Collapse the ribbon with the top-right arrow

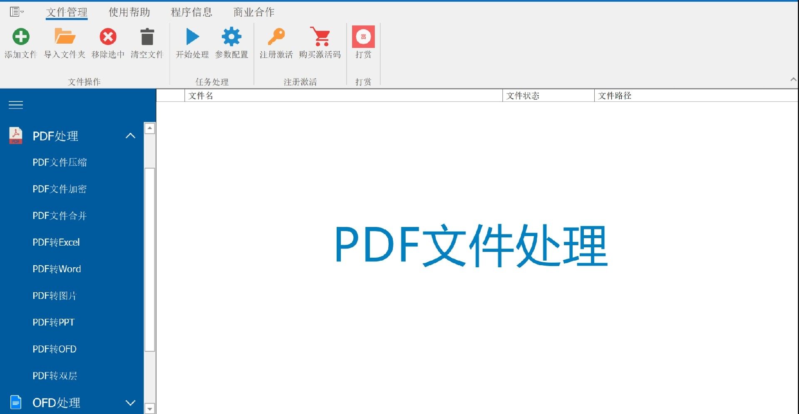(x=794, y=79)
